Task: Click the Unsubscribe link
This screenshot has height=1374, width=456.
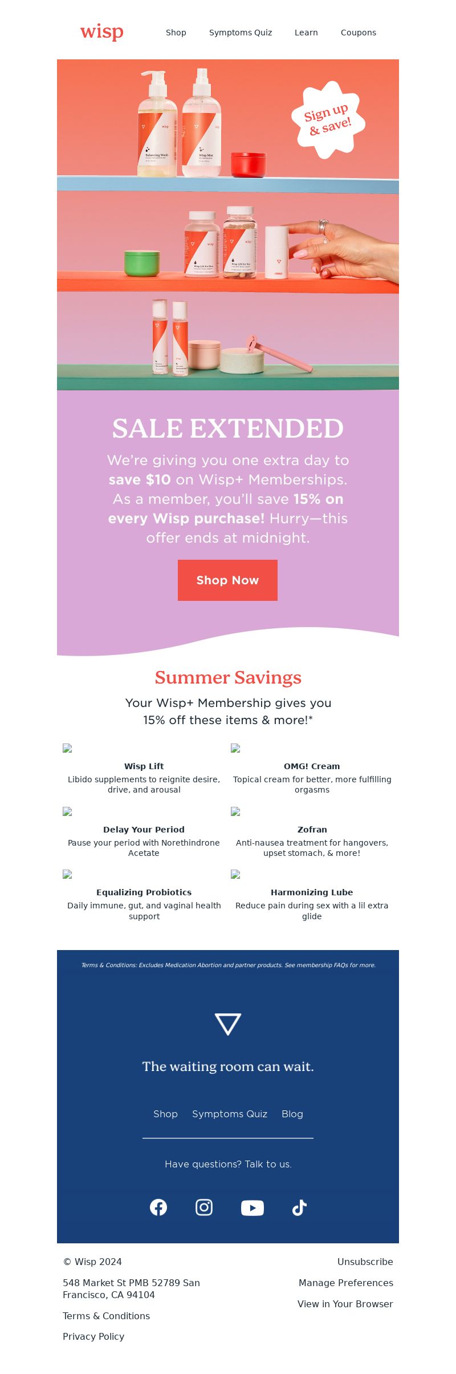Action: (365, 1262)
